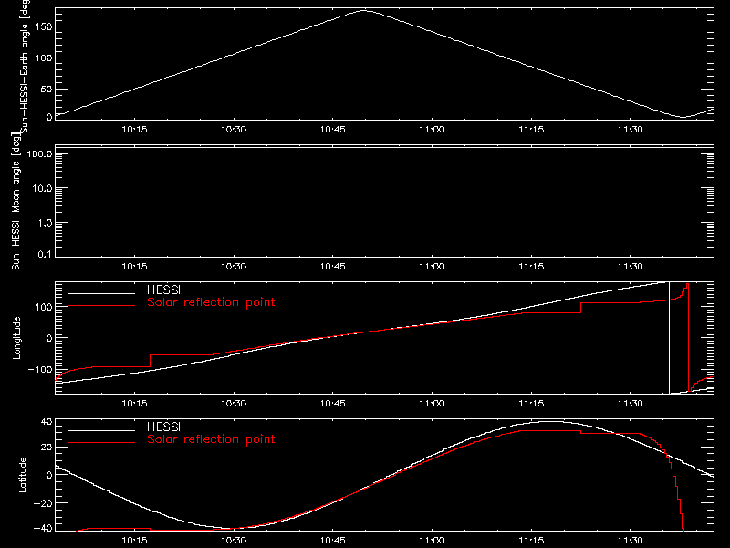The width and height of the screenshot is (730, 548).
Task: Click the HESSI legend text in Longitude plot
Action: pos(163,290)
